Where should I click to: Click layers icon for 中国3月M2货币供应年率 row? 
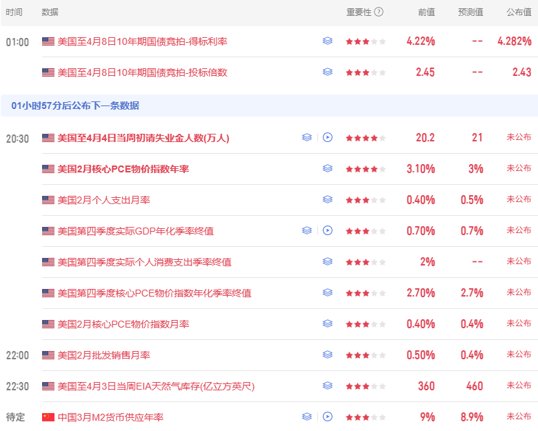pyautogui.click(x=307, y=417)
